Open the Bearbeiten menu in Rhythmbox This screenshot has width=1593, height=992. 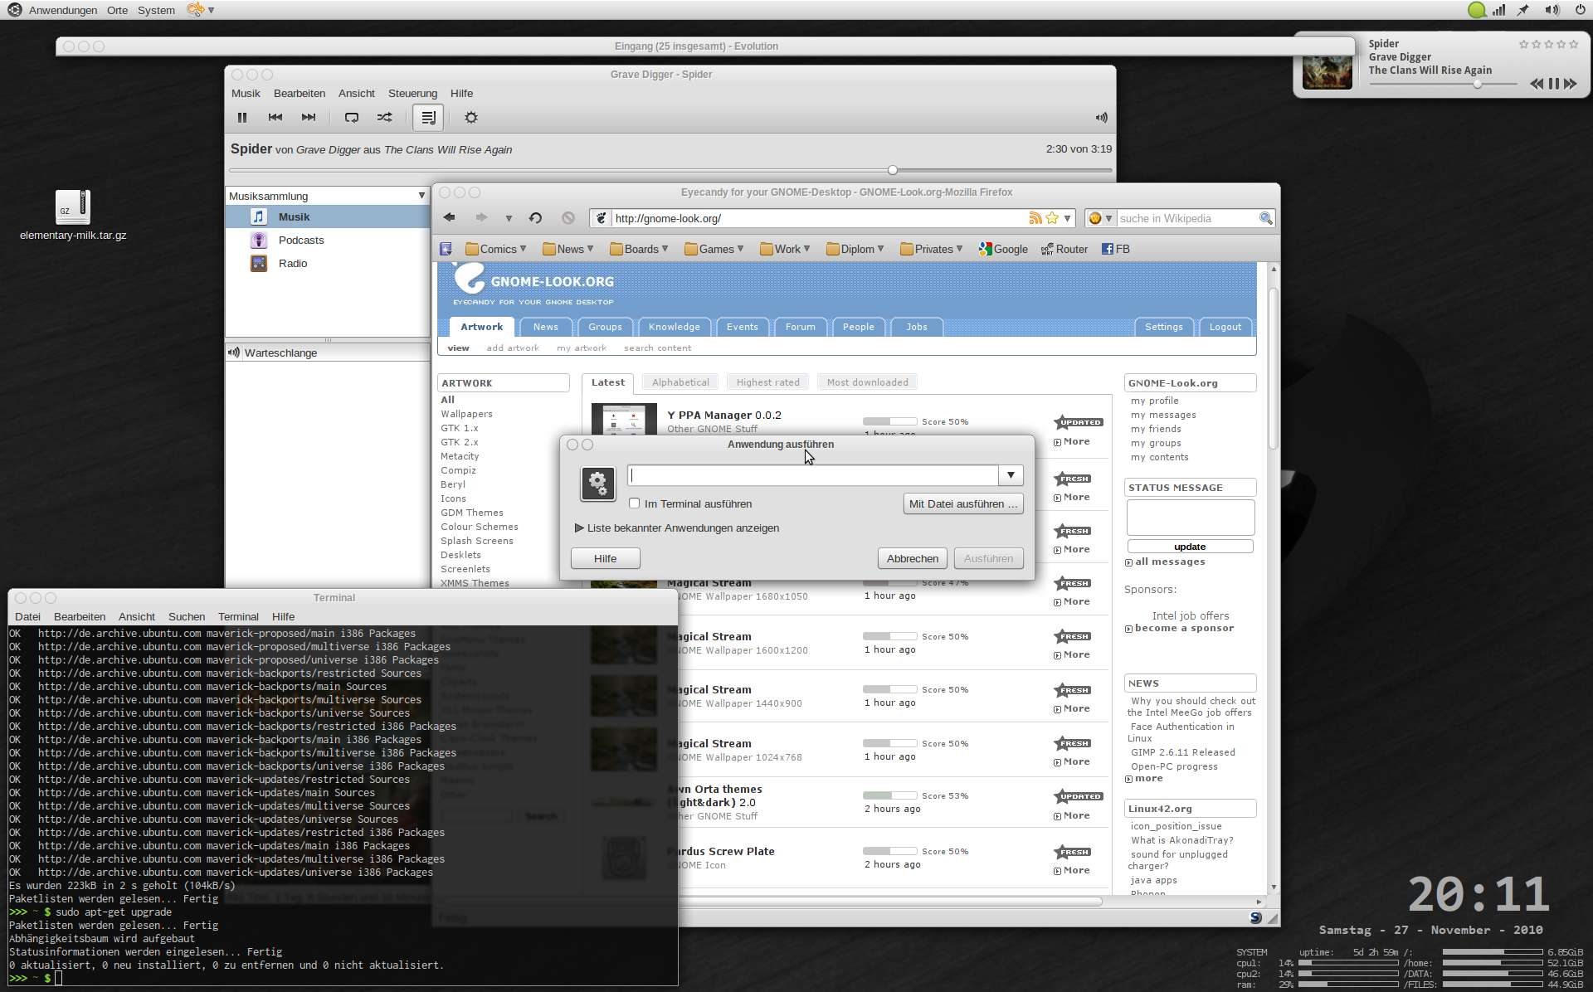coord(300,94)
